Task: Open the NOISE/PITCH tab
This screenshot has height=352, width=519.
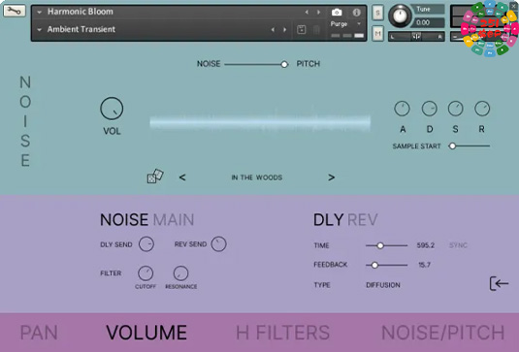Action: [443, 333]
